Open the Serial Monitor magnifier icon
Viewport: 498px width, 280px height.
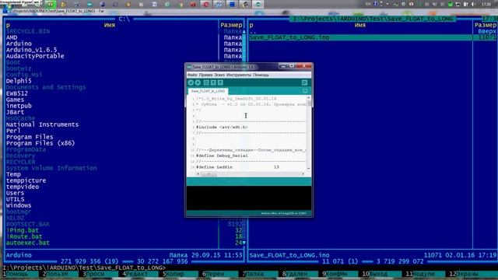[304, 82]
